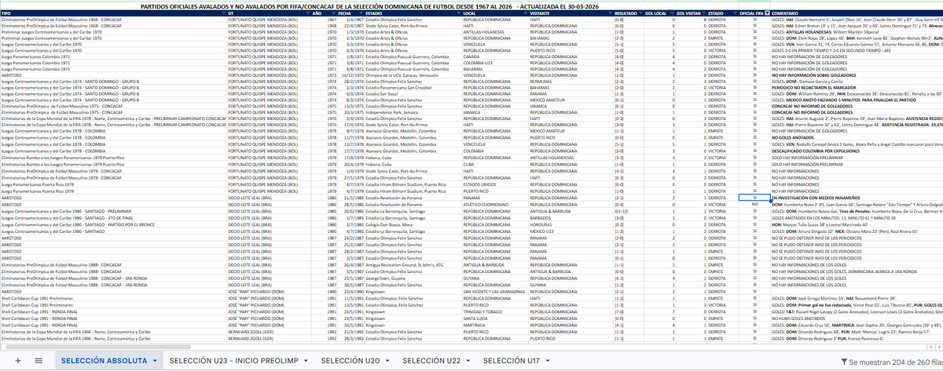943x371 pixels.
Task: Select 'SANTIAGO - PARTIDO POR EL BRONCE' tipo cell
Action: click(112, 225)
